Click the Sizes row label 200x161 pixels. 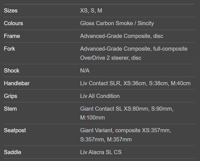(x=11, y=11)
